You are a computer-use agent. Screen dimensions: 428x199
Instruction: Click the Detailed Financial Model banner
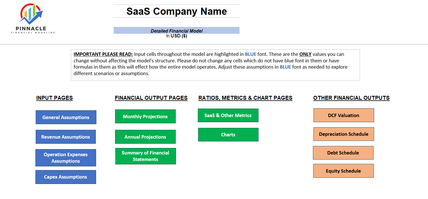coord(177,30)
